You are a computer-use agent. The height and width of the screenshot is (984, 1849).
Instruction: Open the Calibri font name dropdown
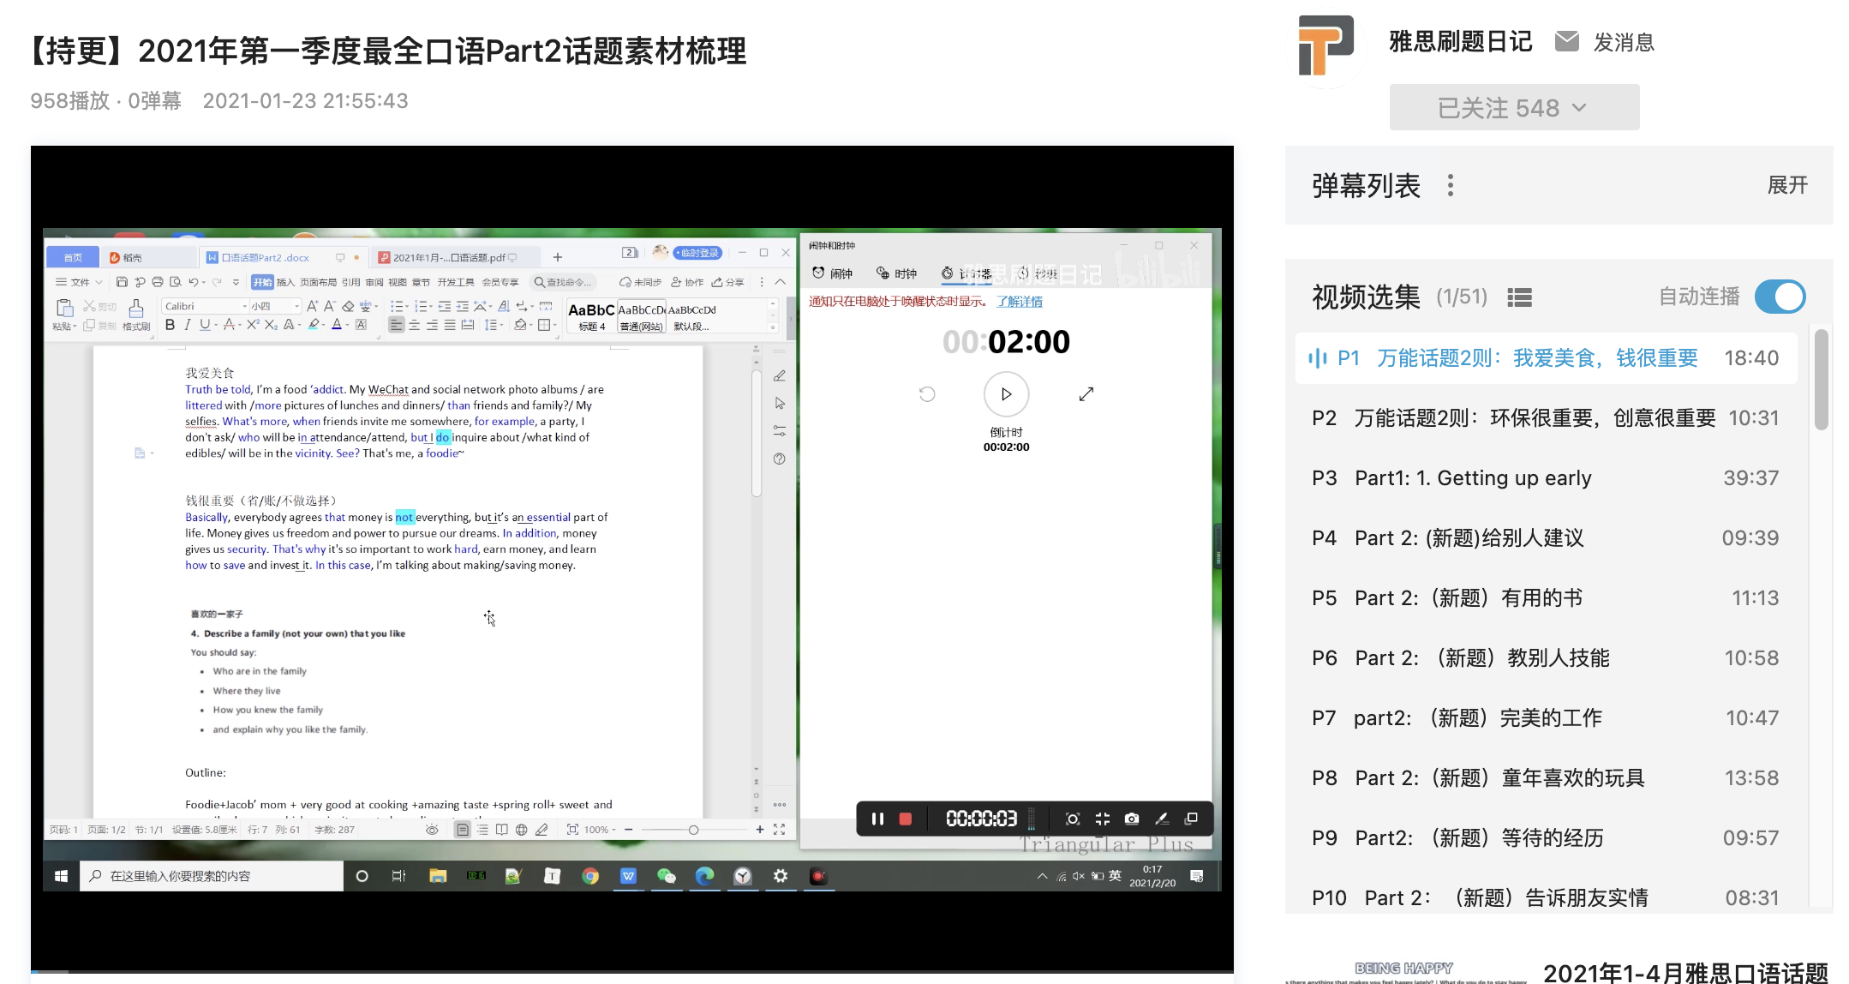coord(244,306)
